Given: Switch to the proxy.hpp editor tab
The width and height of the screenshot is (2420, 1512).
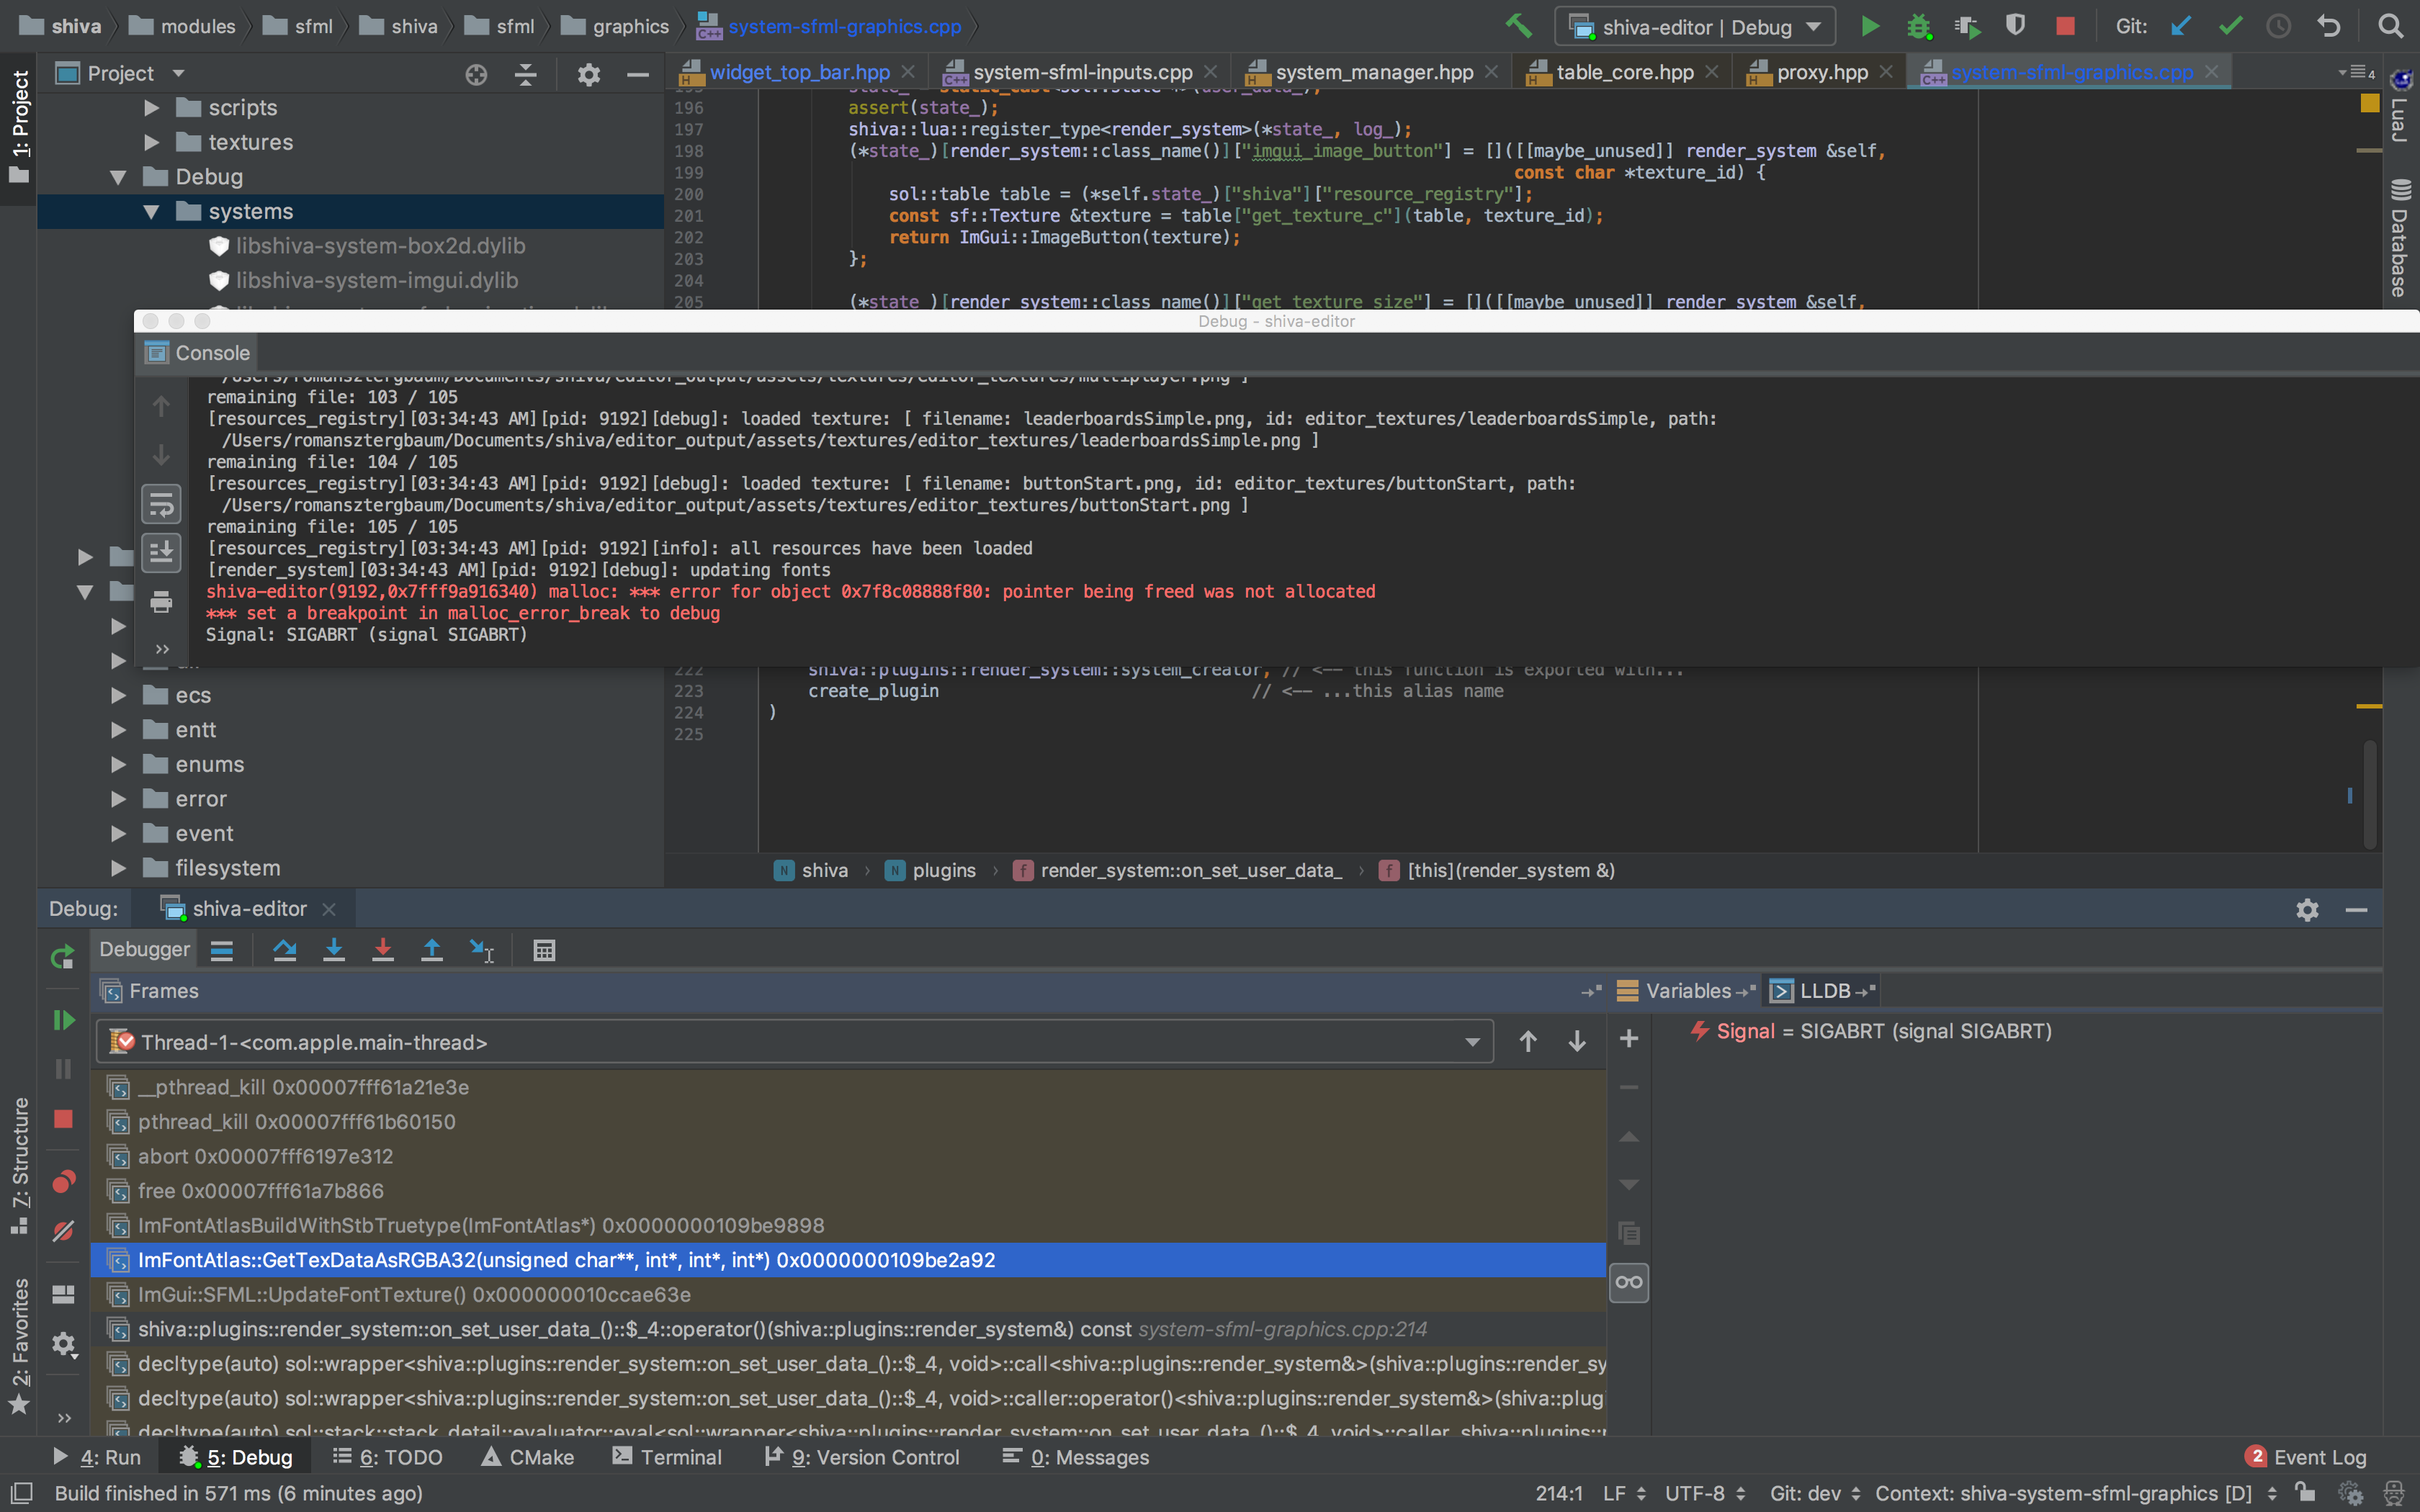Looking at the screenshot, I should point(1822,71).
